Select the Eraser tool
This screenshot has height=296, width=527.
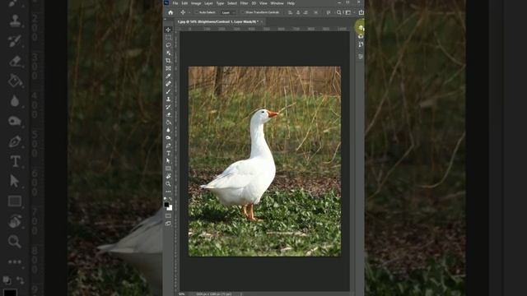(168, 115)
